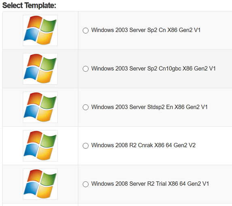
Task: Click the Windows logo beside Cn10gbc template
Action: (40, 69)
